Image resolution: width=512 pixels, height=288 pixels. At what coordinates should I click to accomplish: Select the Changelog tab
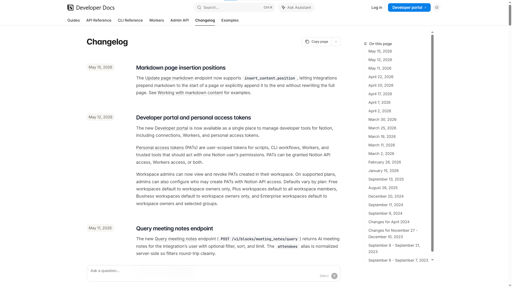[x=205, y=20]
